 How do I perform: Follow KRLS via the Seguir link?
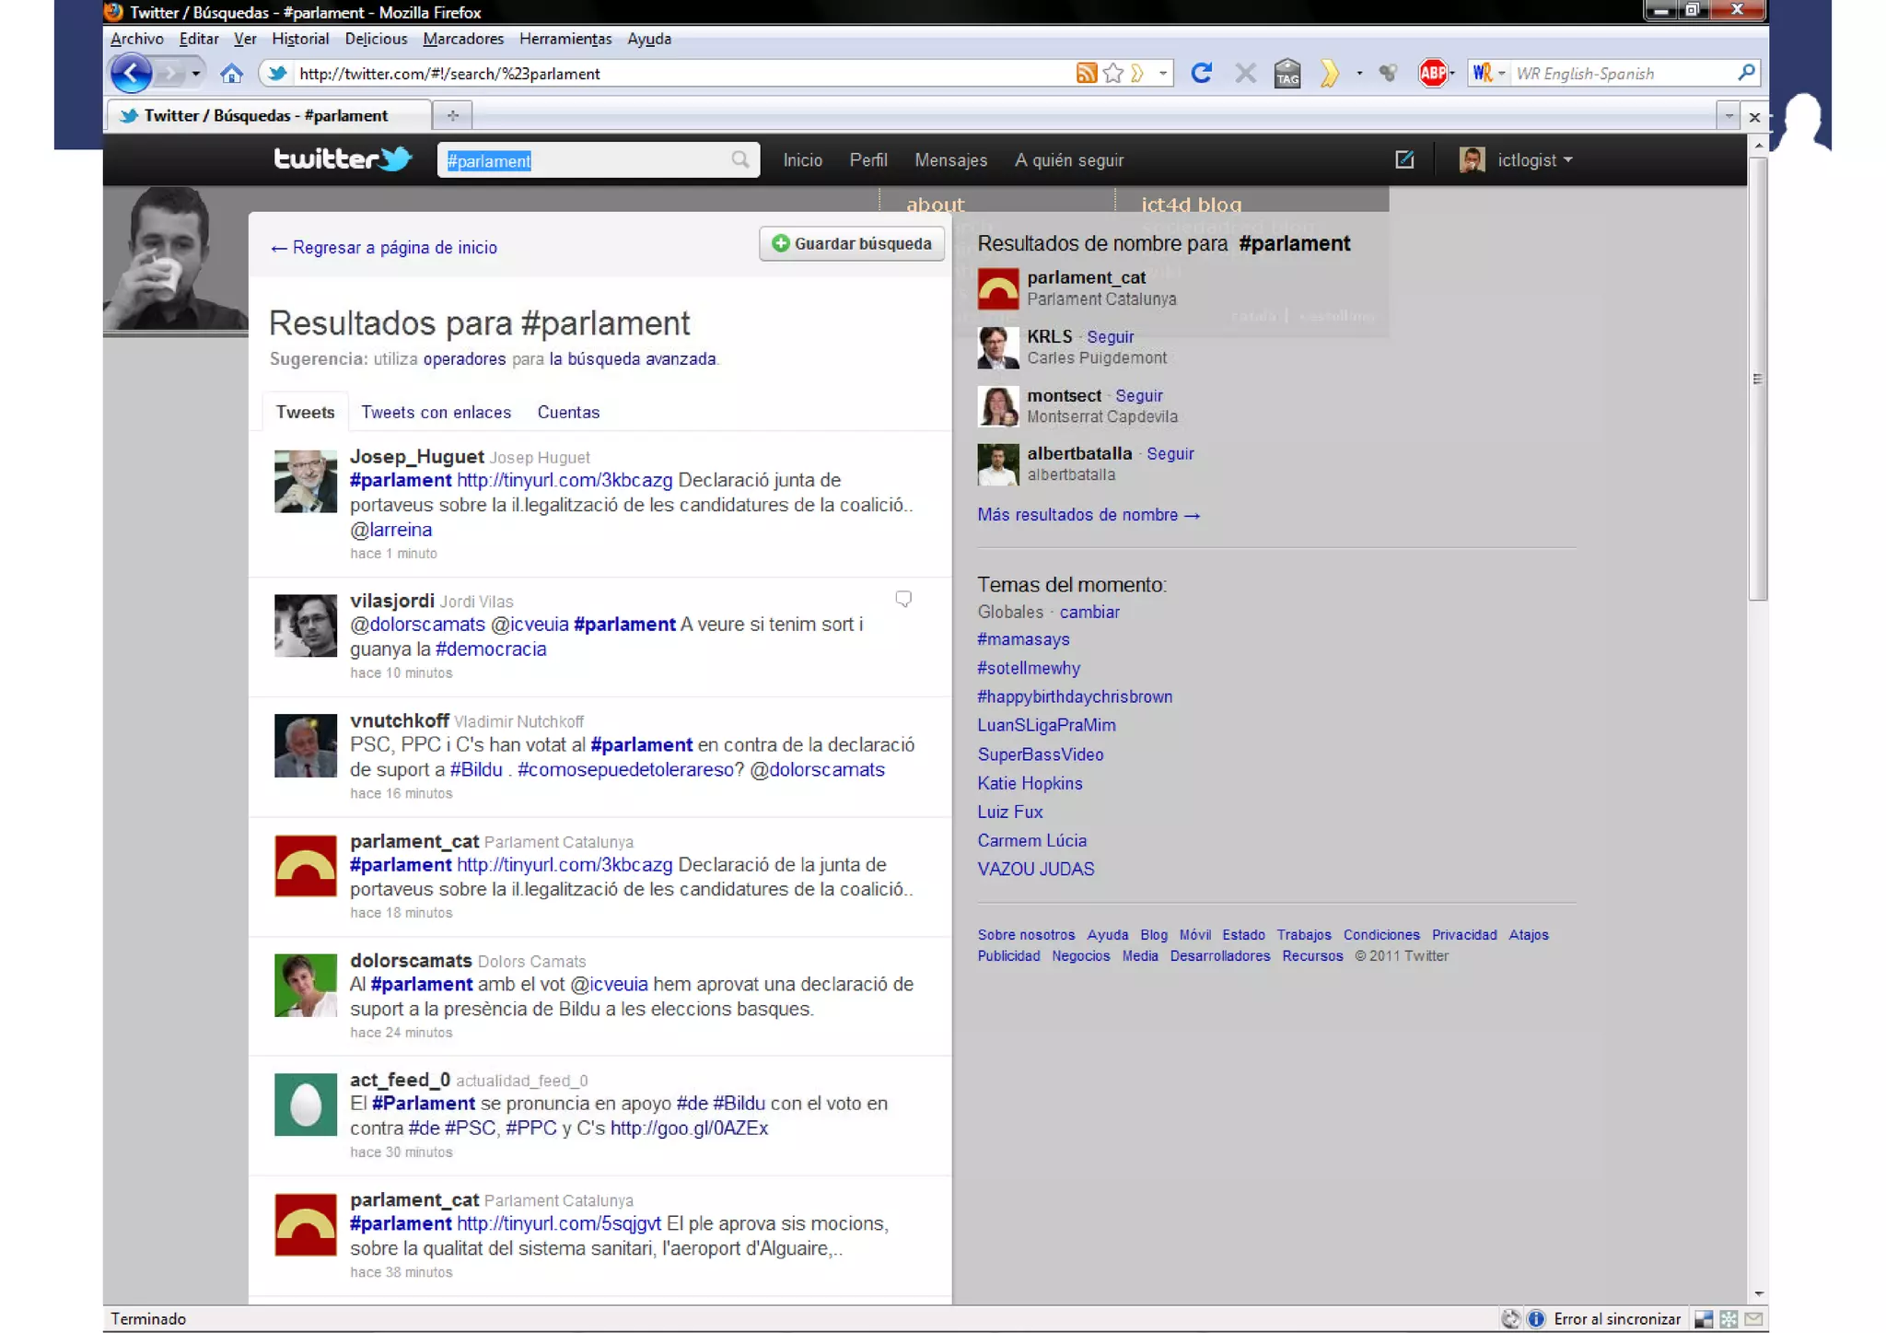click(1110, 337)
